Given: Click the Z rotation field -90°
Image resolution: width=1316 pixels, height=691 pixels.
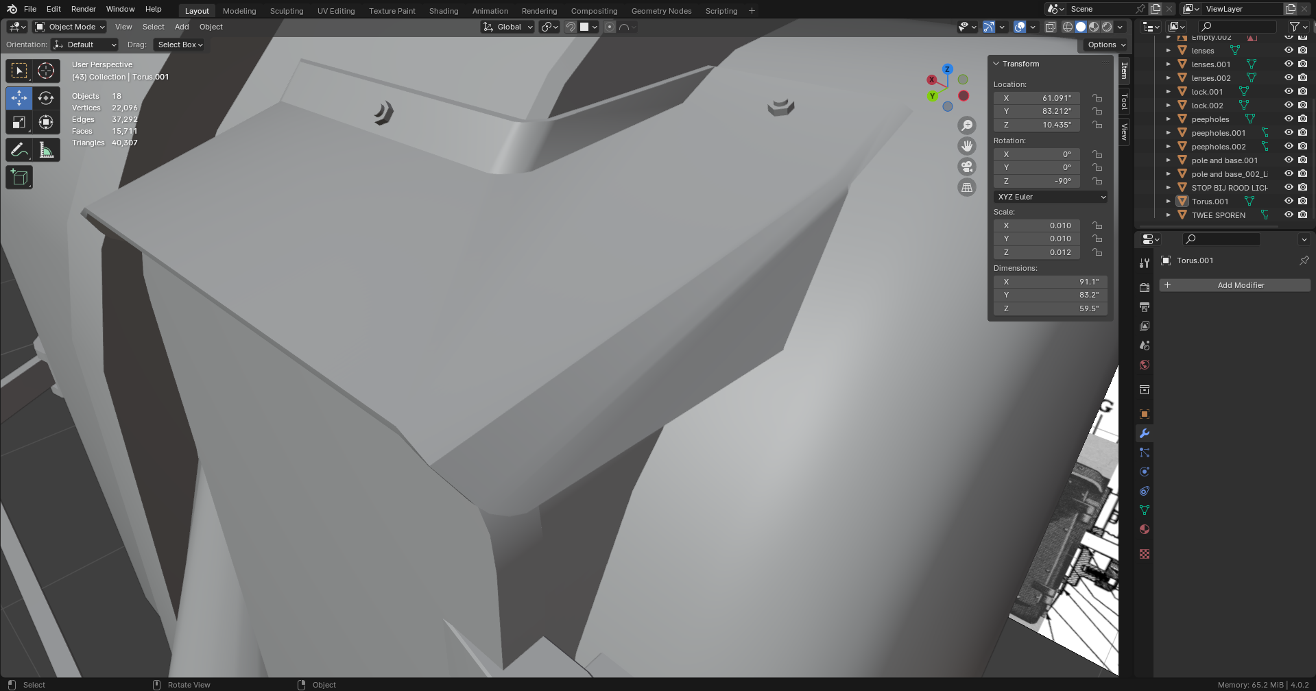Looking at the screenshot, I should click(1037, 181).
